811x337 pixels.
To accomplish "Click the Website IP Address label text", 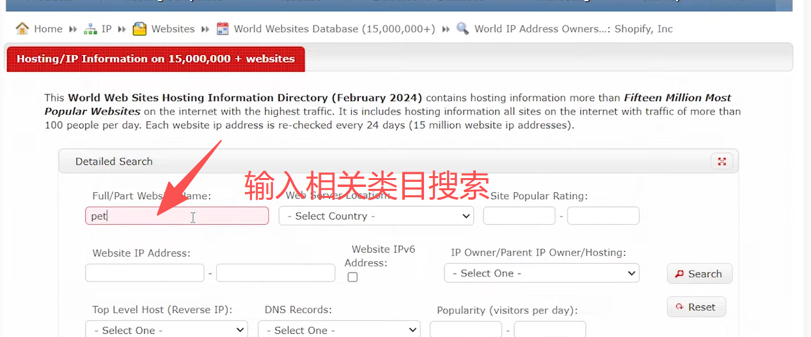I will pyautogui.click(x=141, y=253).
